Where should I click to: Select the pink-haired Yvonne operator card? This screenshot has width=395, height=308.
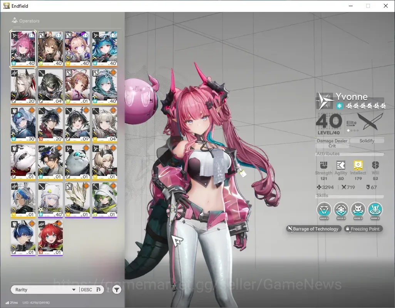coord(23,49)
